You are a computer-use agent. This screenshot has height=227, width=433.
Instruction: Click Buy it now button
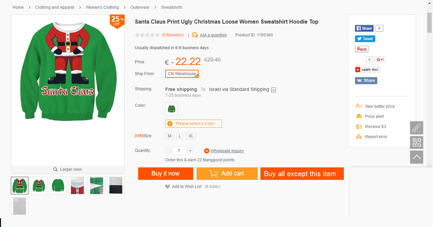click(165, 173)
